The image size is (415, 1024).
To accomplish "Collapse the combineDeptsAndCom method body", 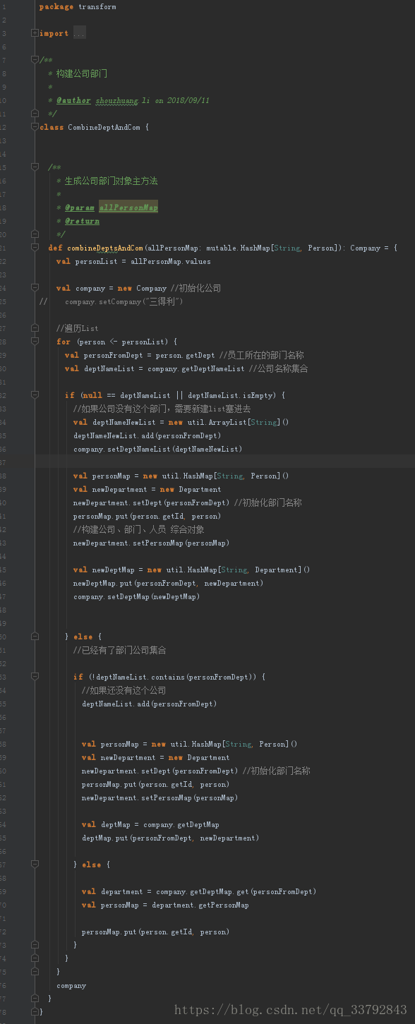I will pyautogui.click(x=35, y=248).
